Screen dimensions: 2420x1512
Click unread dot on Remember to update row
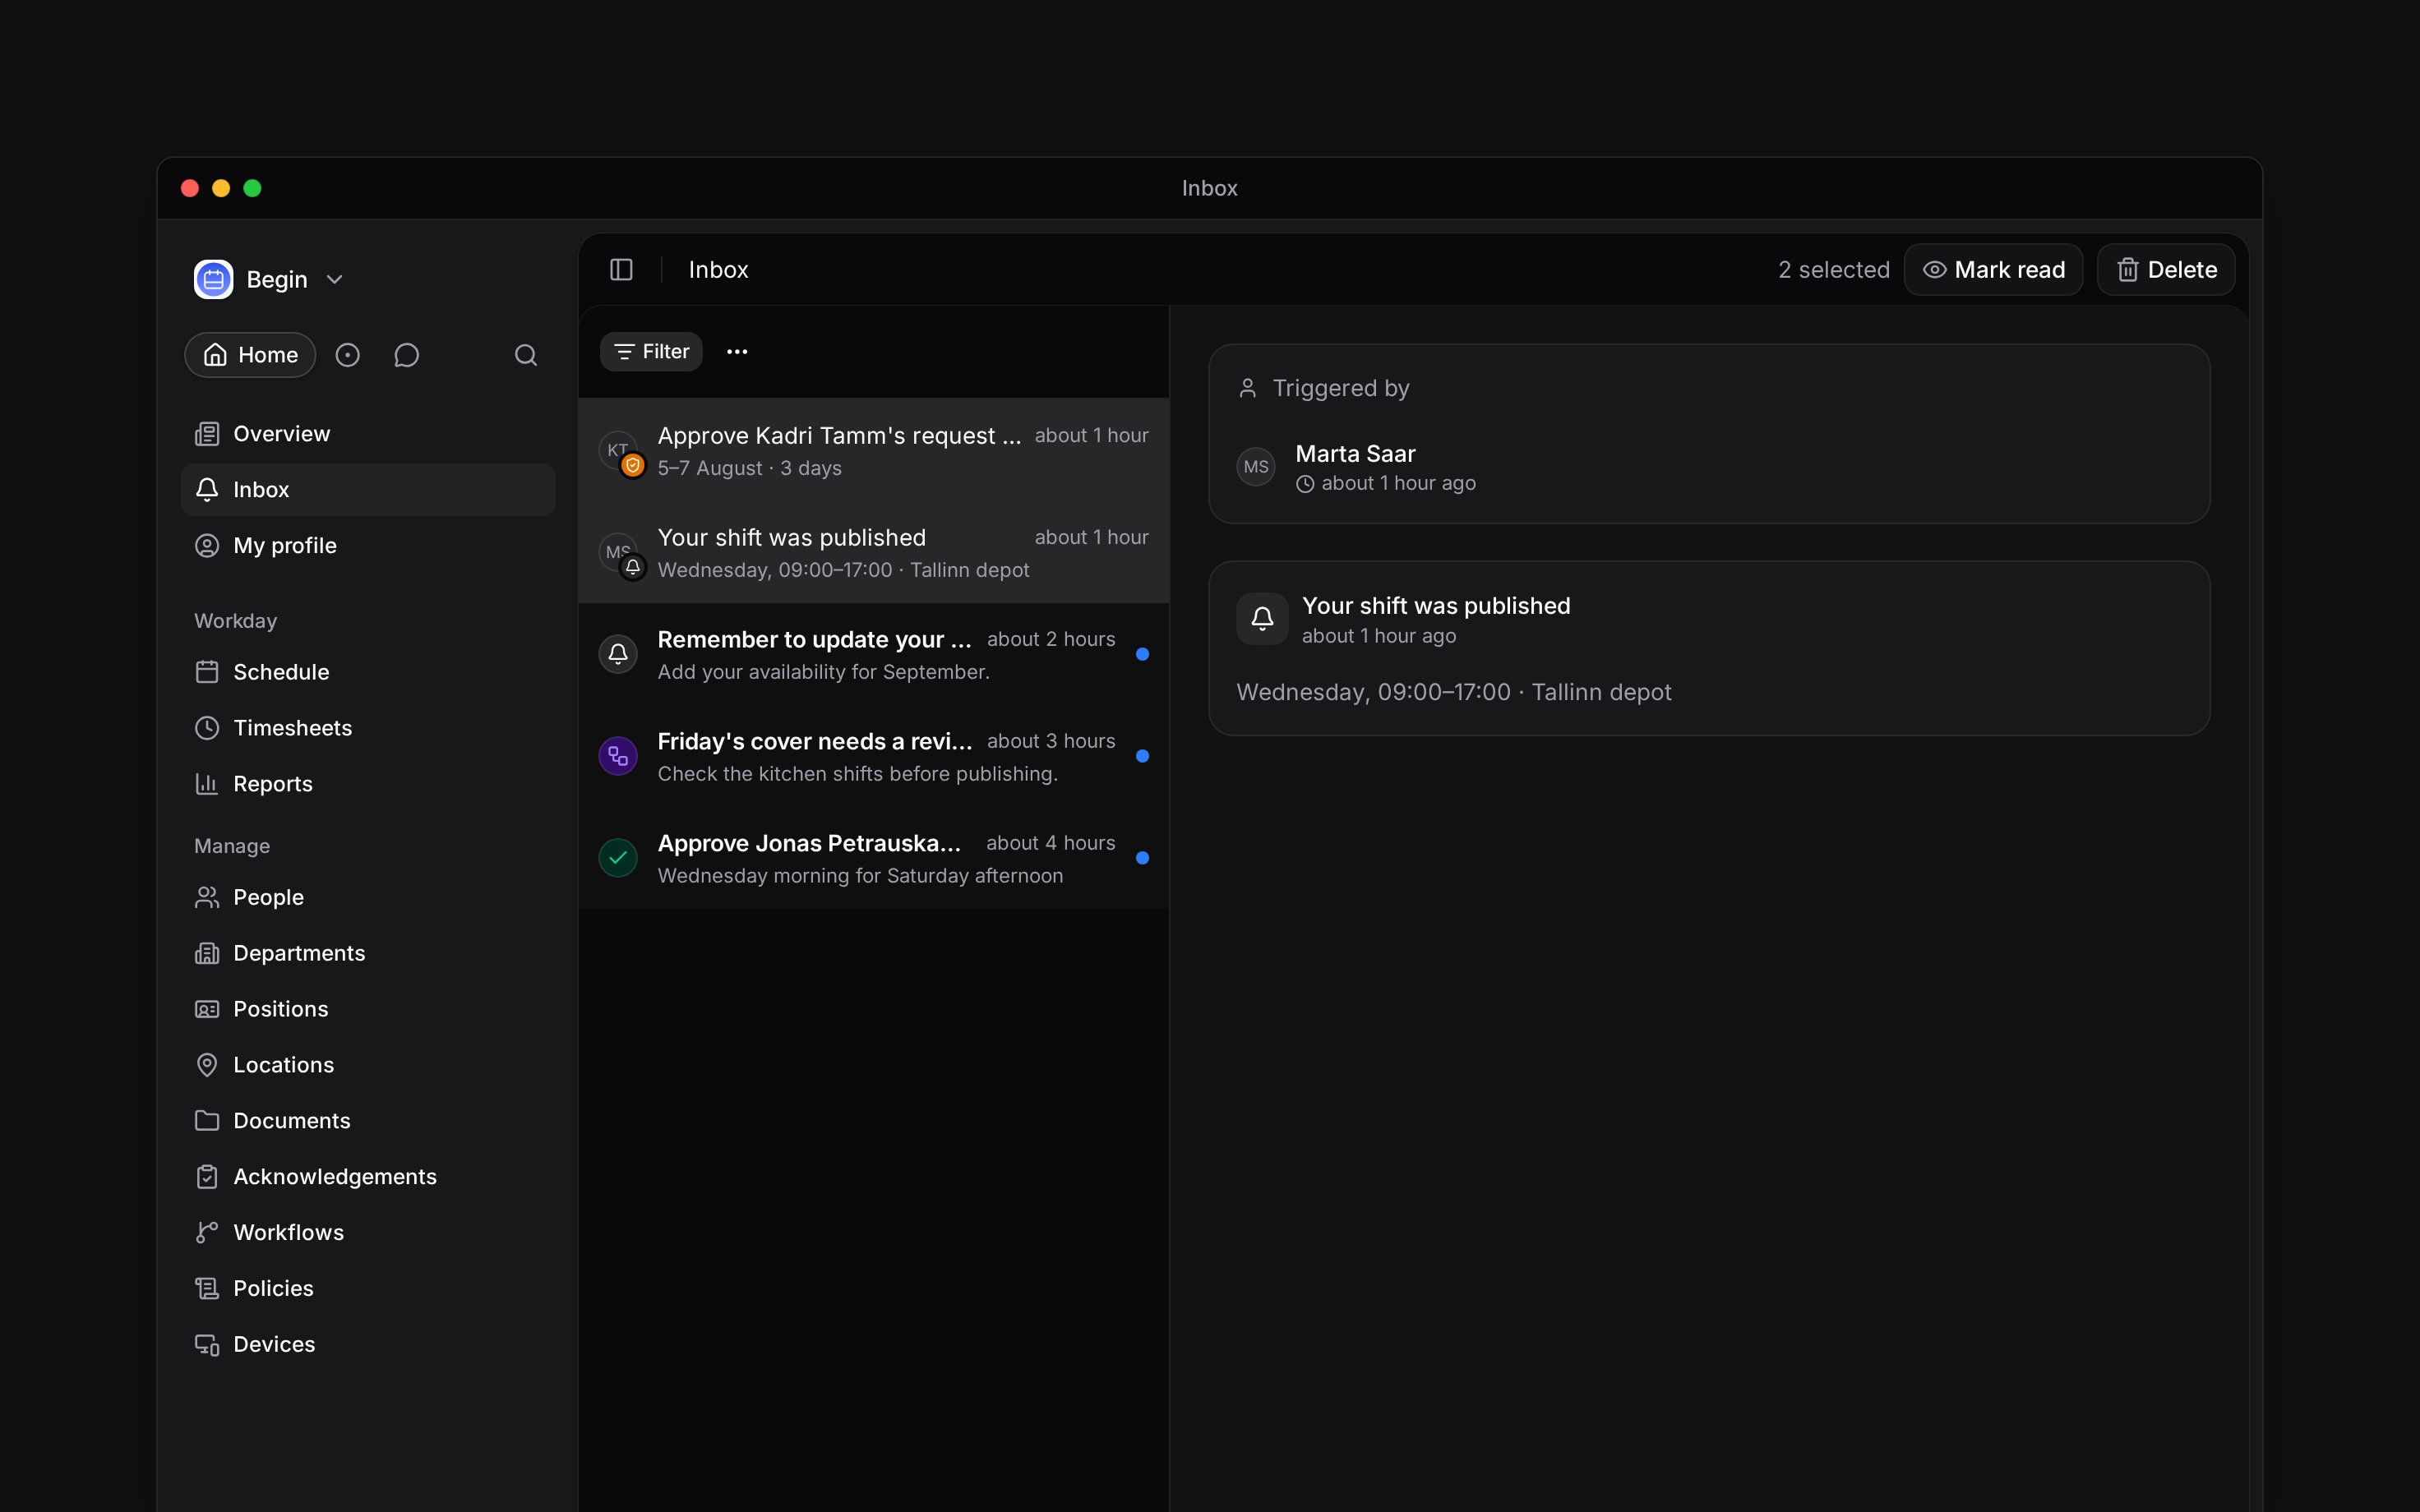click(x=1142, y=654)
